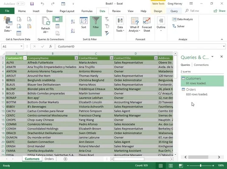The height and width of the screenshot is (169, 227).
Task: Click the Sort Z to A icon
Action: point(73,31)
